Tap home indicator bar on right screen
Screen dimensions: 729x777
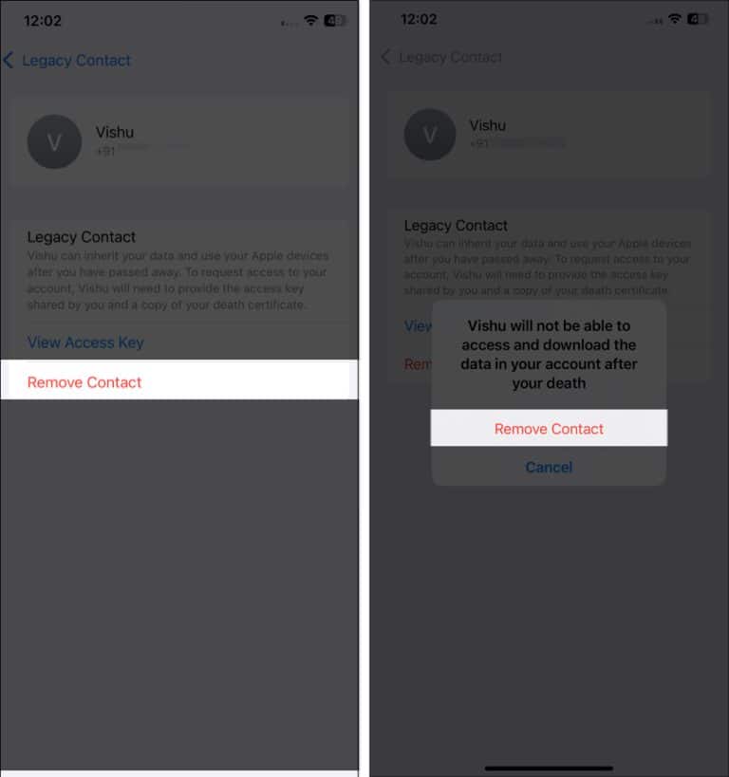[549, 768]
